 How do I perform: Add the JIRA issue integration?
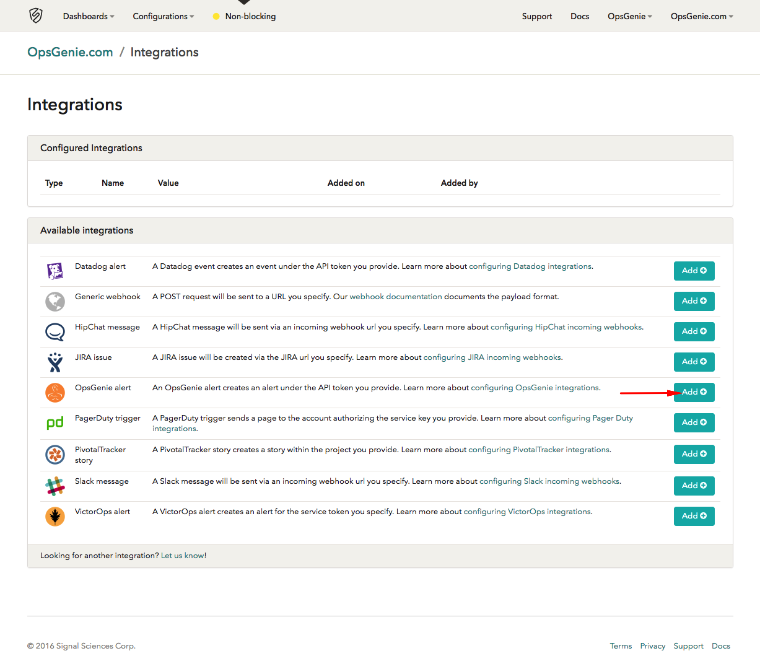694,362
